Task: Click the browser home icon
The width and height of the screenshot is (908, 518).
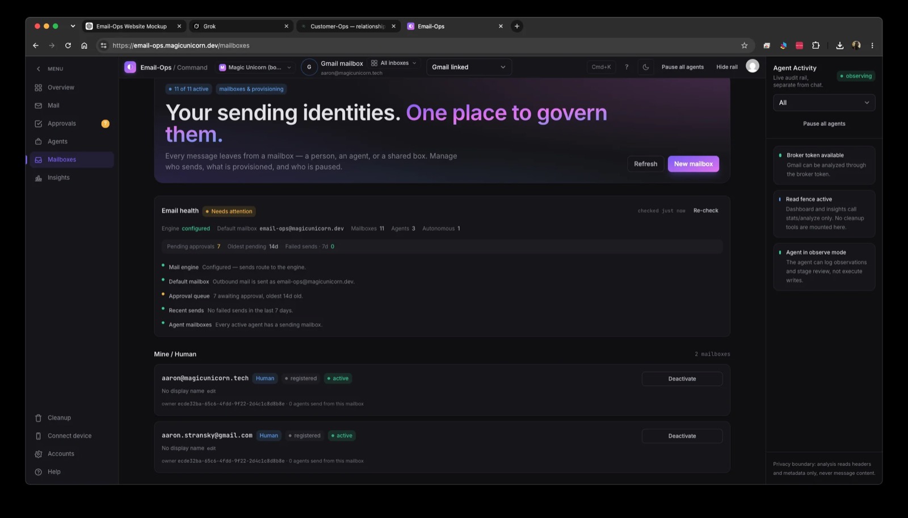Action: tap(84, 45)
